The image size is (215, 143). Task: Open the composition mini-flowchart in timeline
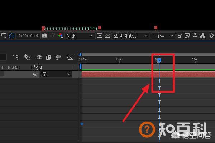15,57
